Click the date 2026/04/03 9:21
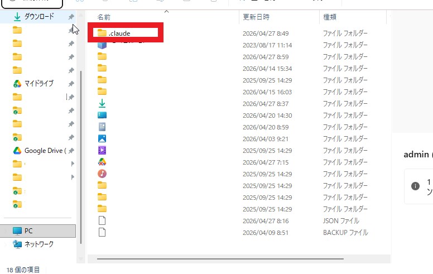 point(266,139)
